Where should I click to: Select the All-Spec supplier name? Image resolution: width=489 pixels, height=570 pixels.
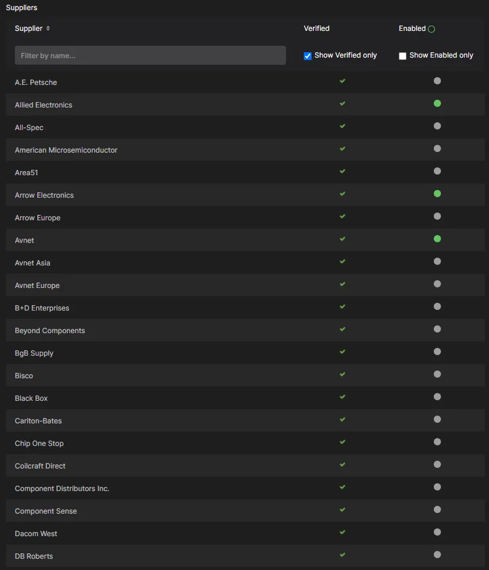(x=29, y=127)
